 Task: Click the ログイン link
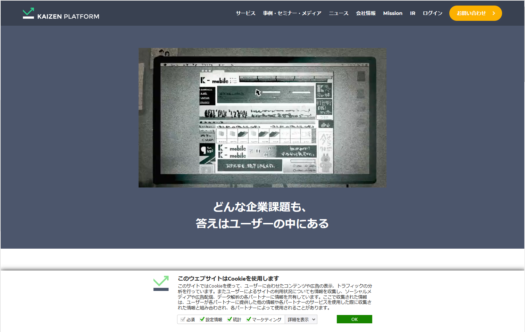tap(432, 13)
